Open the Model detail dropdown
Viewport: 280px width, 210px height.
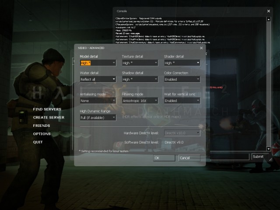(98, 63)
